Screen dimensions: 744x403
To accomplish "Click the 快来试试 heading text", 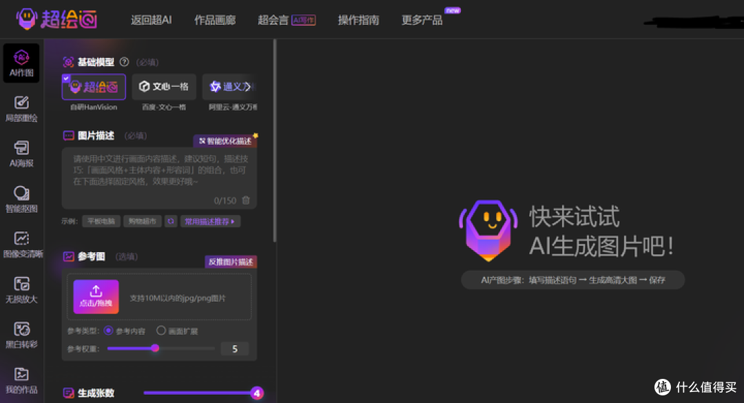I will (574, 216).
